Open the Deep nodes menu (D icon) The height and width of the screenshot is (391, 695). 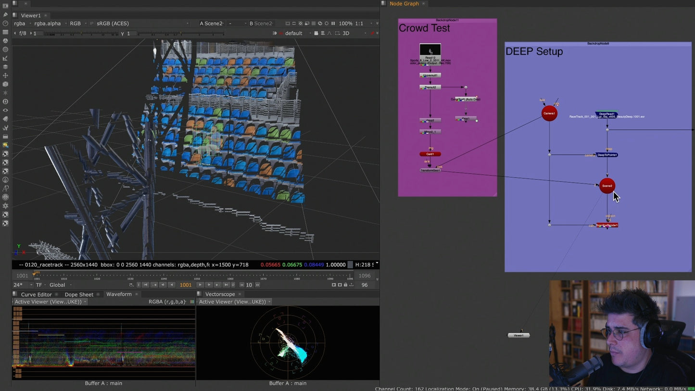point(5,101)
